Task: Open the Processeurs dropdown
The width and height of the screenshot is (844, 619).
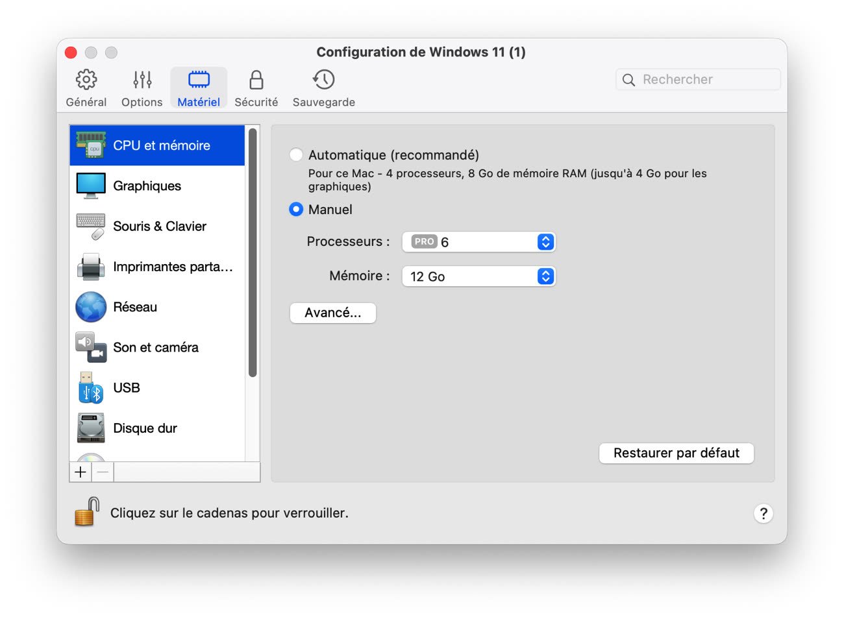Action: (x=479, y=242)
